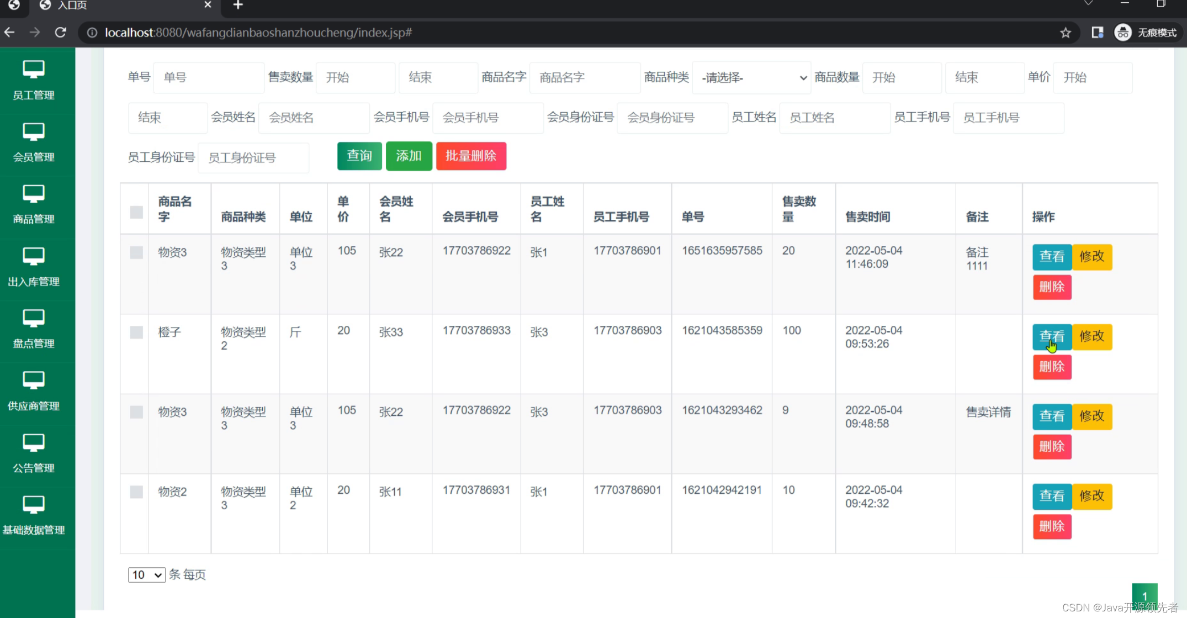The width and height of the screenshot is (1187, 618).
Task: Select the 入口页 browser tab
Action: pyautogui.click(x=126, y=6)
